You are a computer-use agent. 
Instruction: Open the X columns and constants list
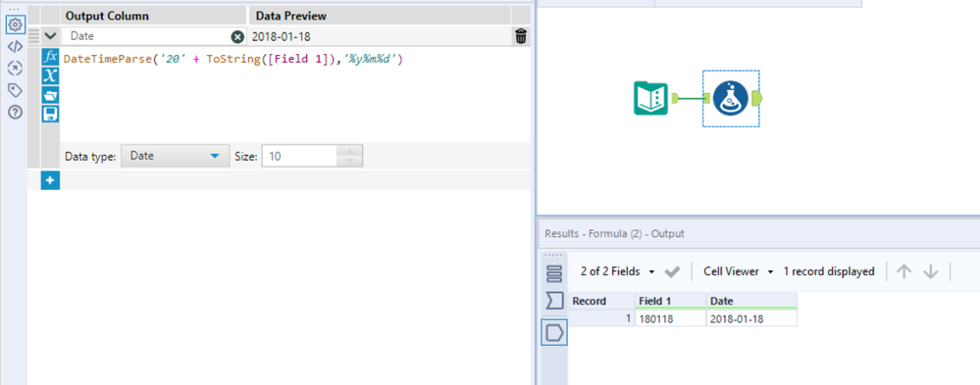51,75
